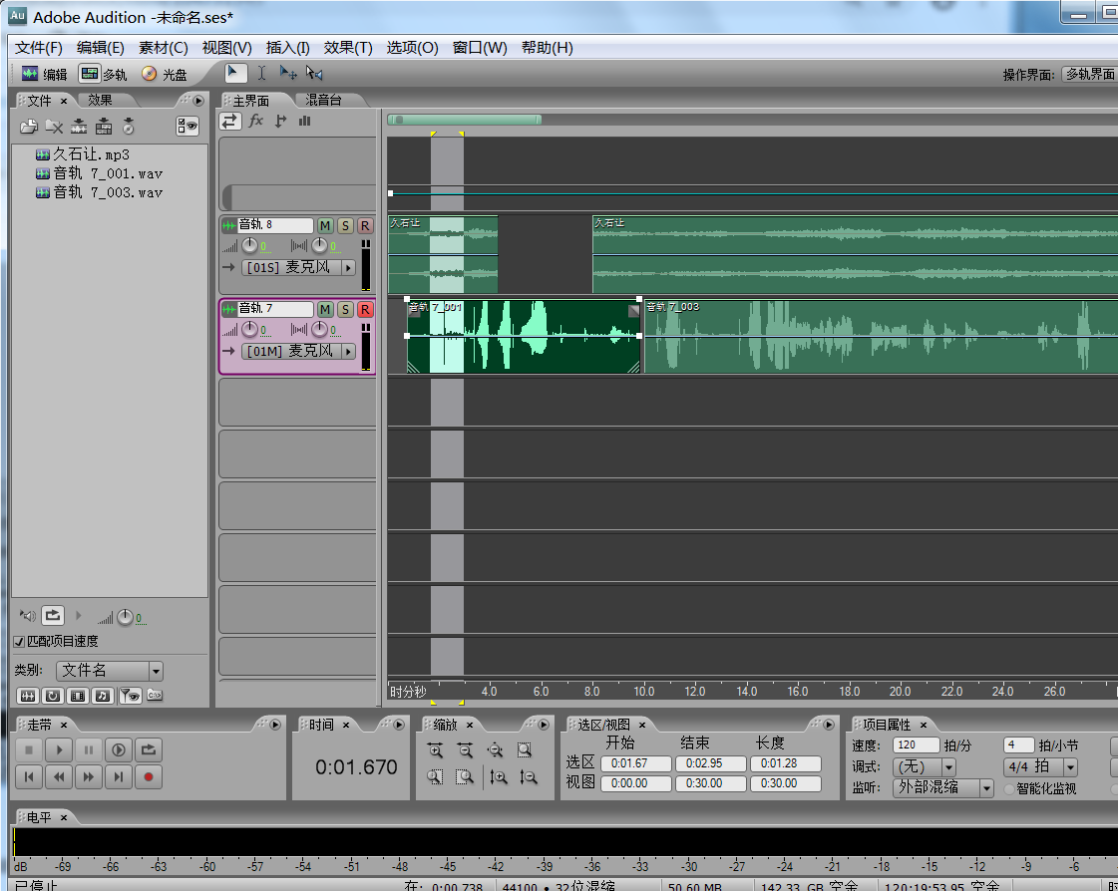This screenshot has height=891, width=1118.
Task: Select the Hybrid Move tool
Action: pos(286,73)
